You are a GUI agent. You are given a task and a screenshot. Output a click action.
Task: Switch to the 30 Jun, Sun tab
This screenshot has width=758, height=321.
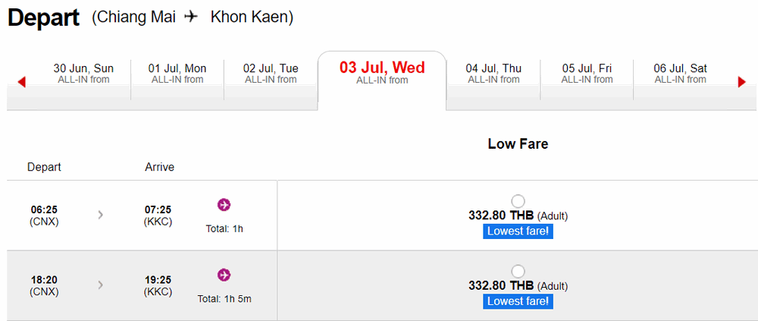[x=83, y=74]
